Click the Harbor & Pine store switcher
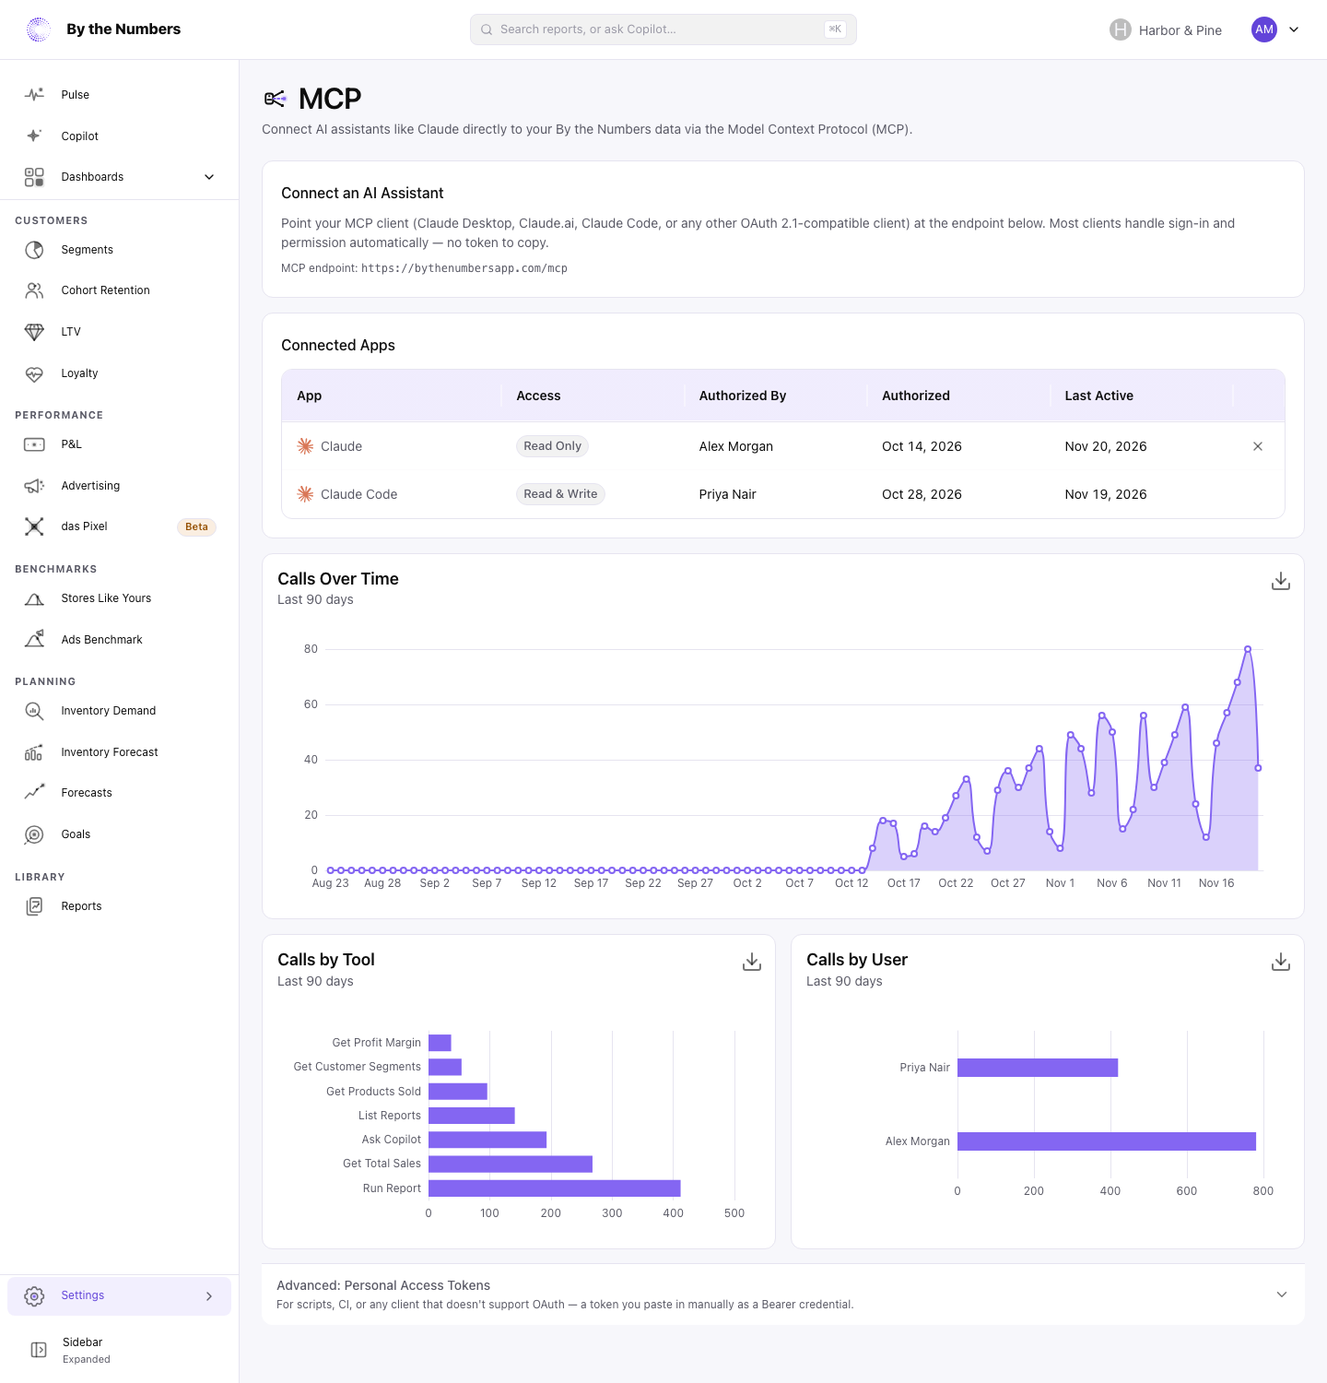 pos(1166,30)
